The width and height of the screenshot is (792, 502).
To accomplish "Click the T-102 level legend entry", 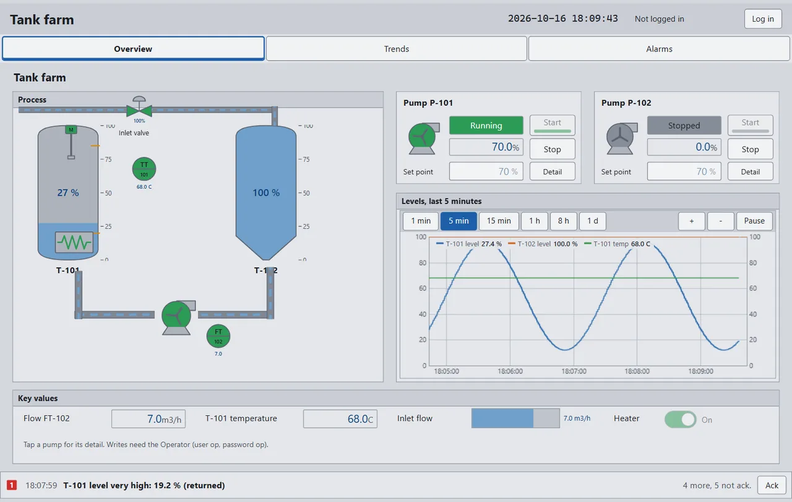I will tap(543, 244).
